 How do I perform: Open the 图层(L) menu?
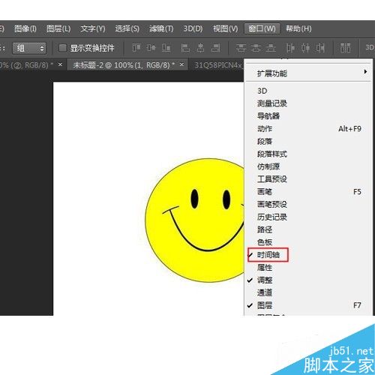(x=58, y=28)
